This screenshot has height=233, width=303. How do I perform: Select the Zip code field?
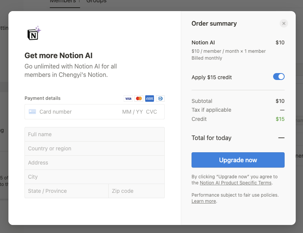[x=136, y=191]
